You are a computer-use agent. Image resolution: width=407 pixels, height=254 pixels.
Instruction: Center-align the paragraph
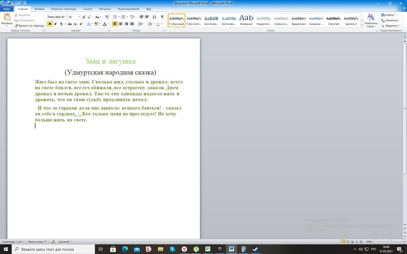[x=121, y=24]
